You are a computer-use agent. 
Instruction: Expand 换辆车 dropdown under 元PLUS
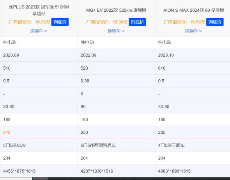point(39,31)
